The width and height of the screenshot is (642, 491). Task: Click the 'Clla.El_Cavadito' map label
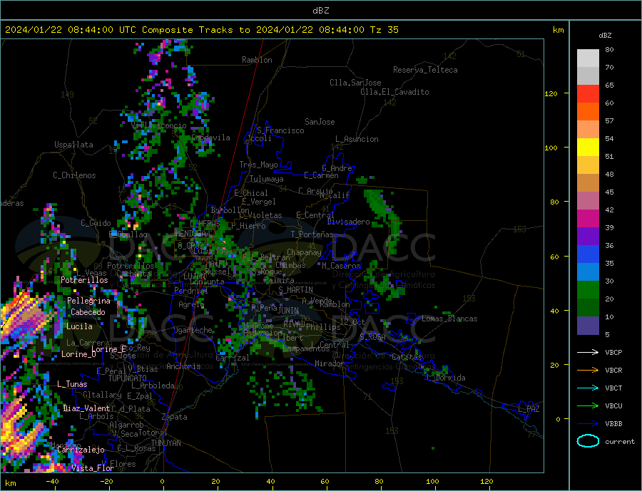point(394,92)
